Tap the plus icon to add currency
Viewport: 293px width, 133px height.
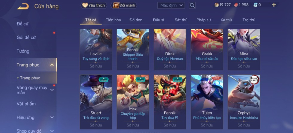pyautogui.click(x=274, y=5)
